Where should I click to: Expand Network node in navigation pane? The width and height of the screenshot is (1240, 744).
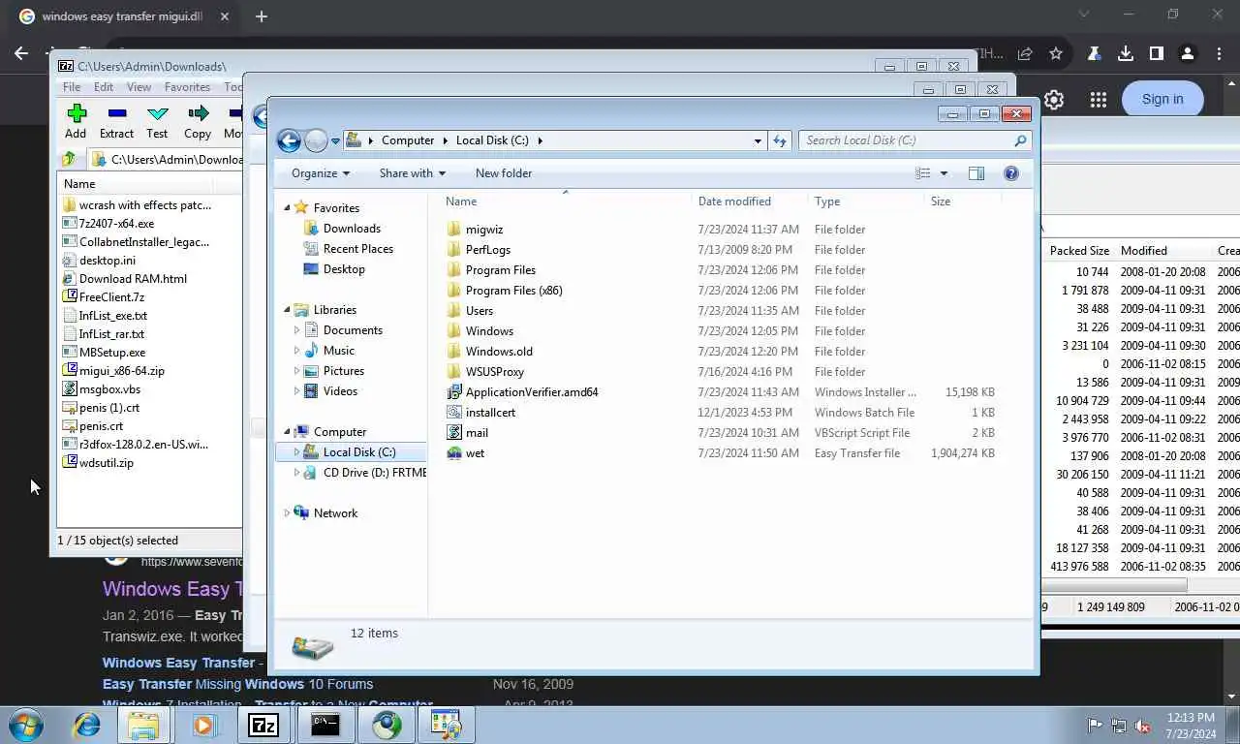tap(287, 513)
